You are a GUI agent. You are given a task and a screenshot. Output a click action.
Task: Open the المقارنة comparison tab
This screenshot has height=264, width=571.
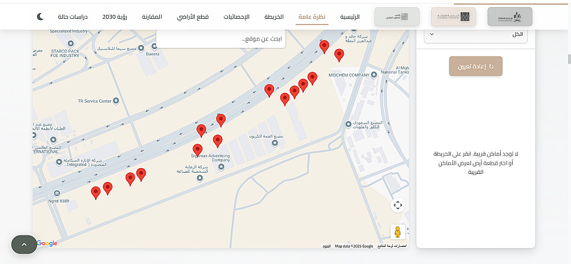tap(152, 17)
